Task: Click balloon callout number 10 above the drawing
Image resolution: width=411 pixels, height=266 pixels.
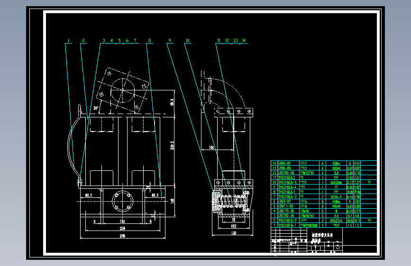Action: click(x=187, y=41)
